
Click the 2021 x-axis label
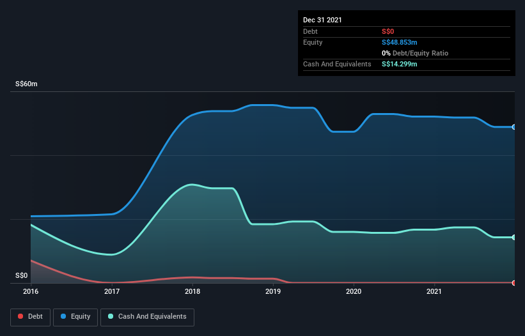(434, 291)
